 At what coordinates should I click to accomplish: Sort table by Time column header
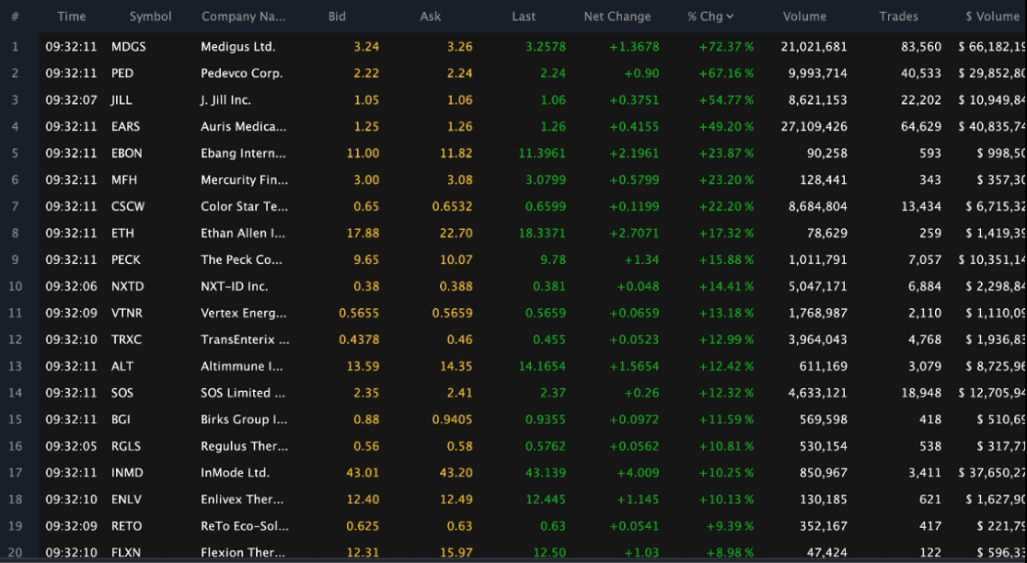[x=72, y=17]
